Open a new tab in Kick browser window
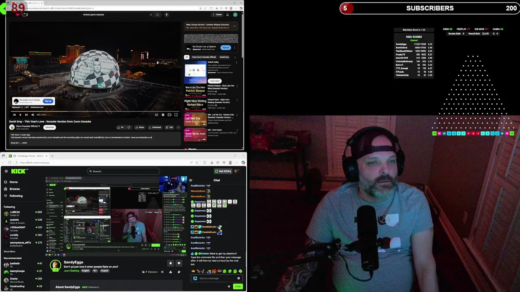This screenshot has width=520, height=292. (x=52, y=156)
